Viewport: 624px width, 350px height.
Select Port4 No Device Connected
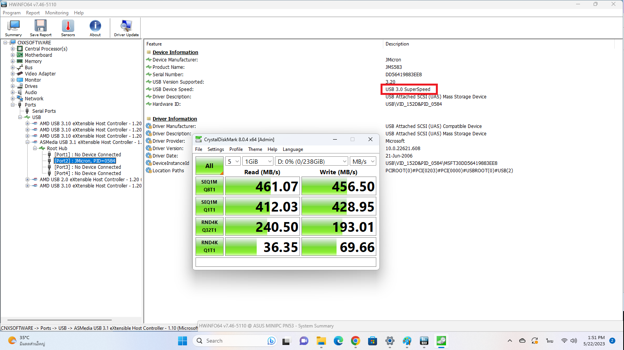point(88,173)
